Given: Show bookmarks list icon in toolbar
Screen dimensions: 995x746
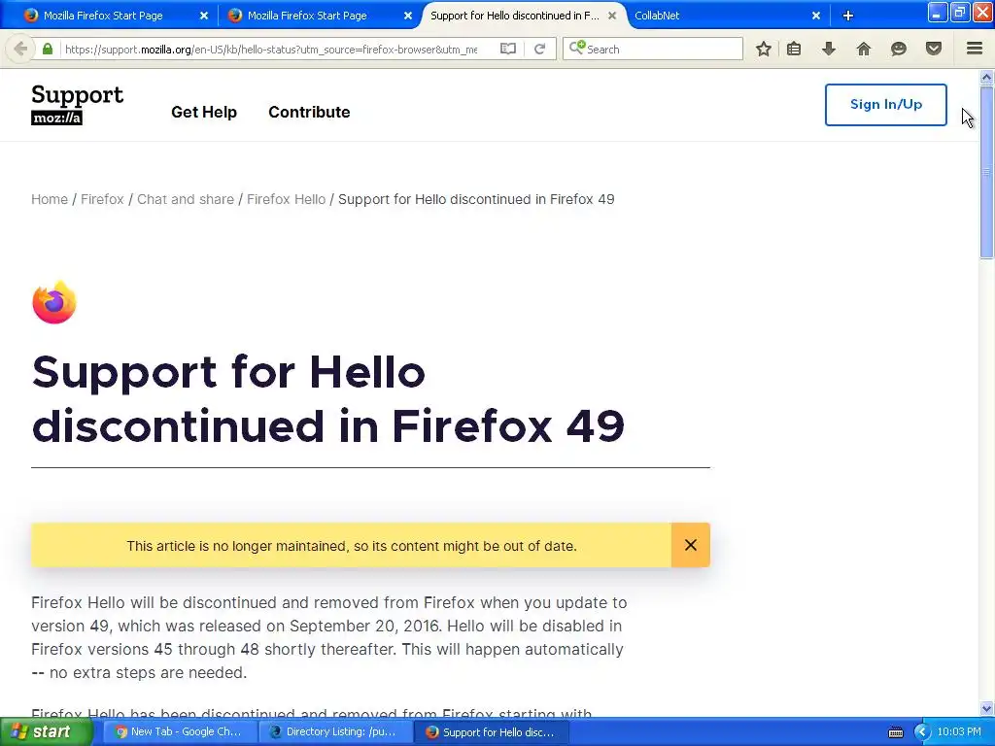Looking at the screenshot, I should 794,49.
